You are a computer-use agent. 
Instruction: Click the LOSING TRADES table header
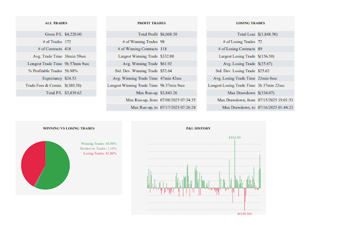(x=250, y=23)
